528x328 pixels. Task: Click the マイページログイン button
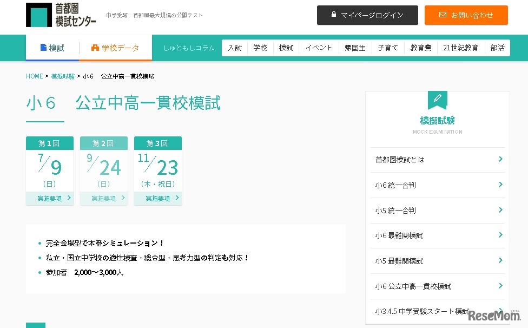(x=367, y=15)
